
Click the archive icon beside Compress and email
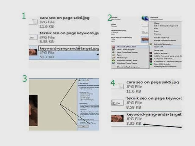[151, 59]
